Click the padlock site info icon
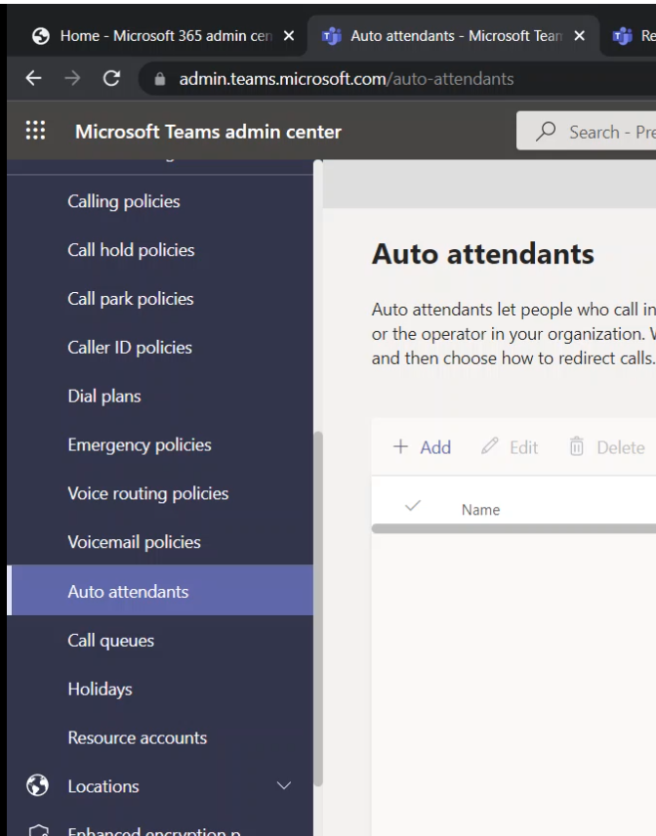 [x=161, y=79]
